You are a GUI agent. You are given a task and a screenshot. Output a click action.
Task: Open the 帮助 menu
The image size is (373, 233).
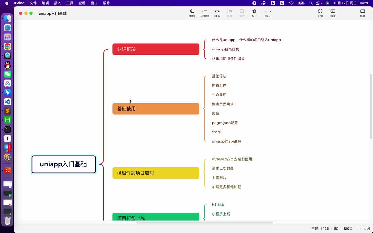(106, 3)
